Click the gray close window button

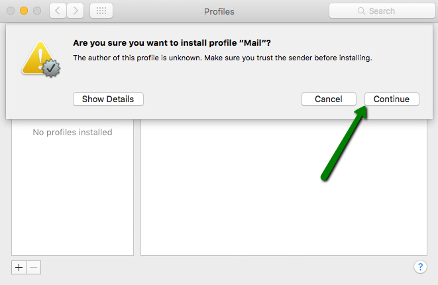pyautogui.click(x=11, y=11)
